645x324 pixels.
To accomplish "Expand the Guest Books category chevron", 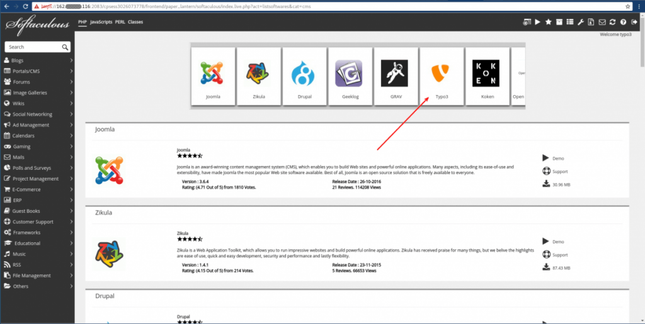I will point(72,211).
